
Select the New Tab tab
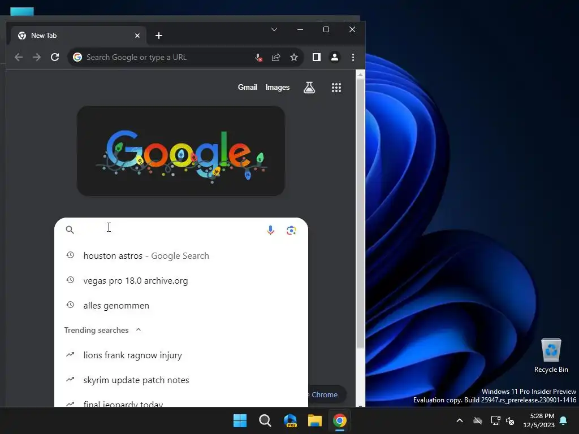pos(78,36)
